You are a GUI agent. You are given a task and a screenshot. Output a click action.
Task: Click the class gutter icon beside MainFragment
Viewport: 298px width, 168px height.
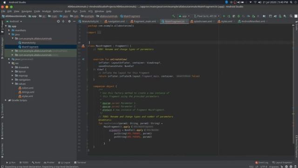coord(83,46)
